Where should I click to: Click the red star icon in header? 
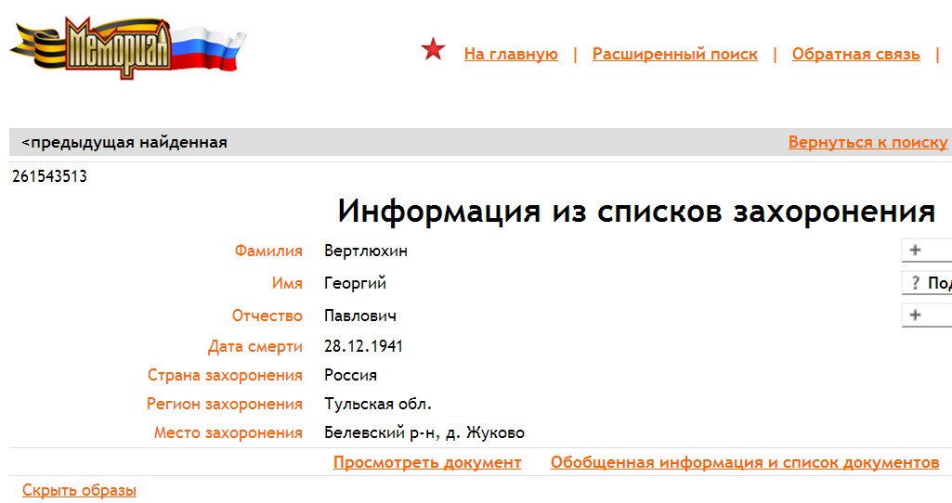tap(433, 50)
